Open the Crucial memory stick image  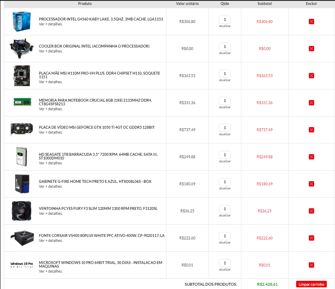[22, 102]
